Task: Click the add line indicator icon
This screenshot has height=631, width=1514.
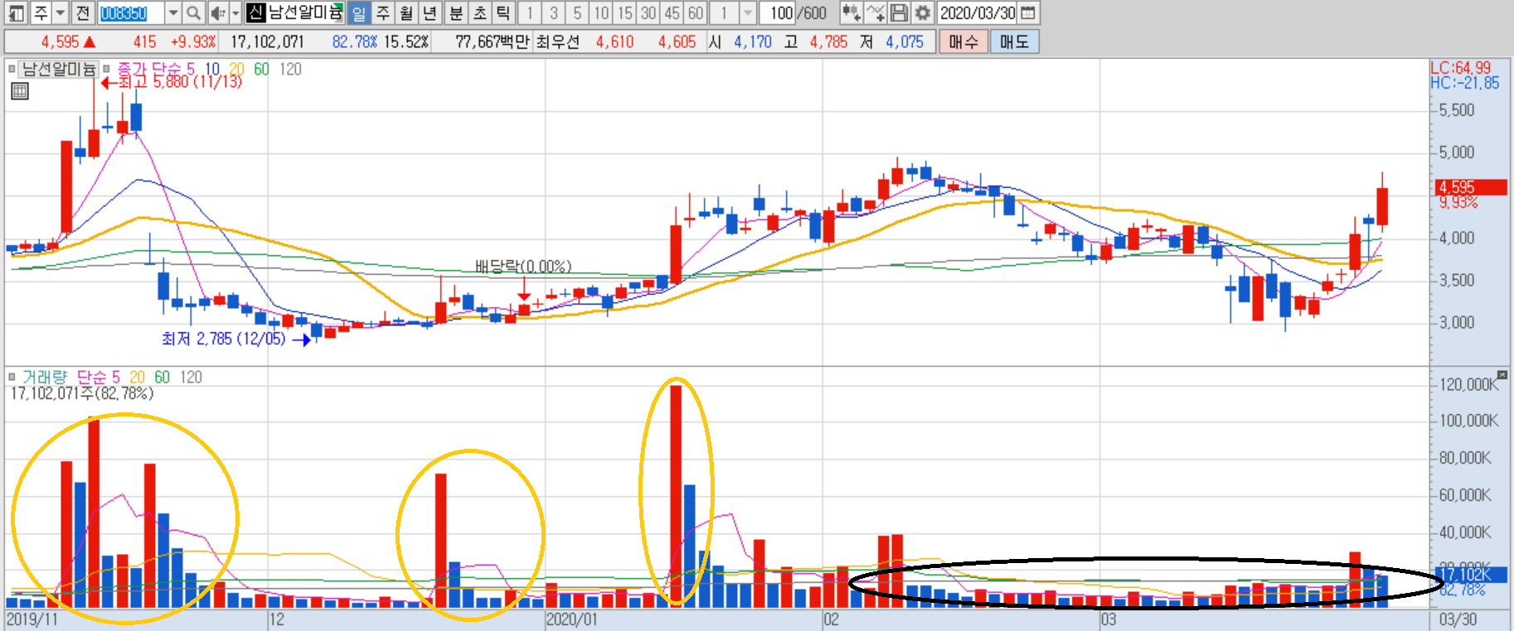Action: click(x=875, y=12)
